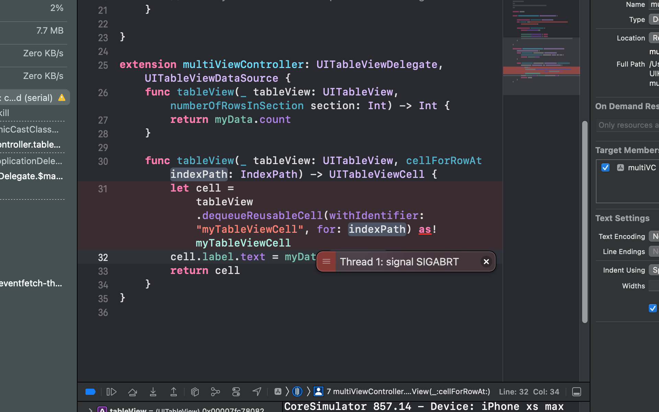Uncheck the multiVC target membership checkbox

pos(605,168)
